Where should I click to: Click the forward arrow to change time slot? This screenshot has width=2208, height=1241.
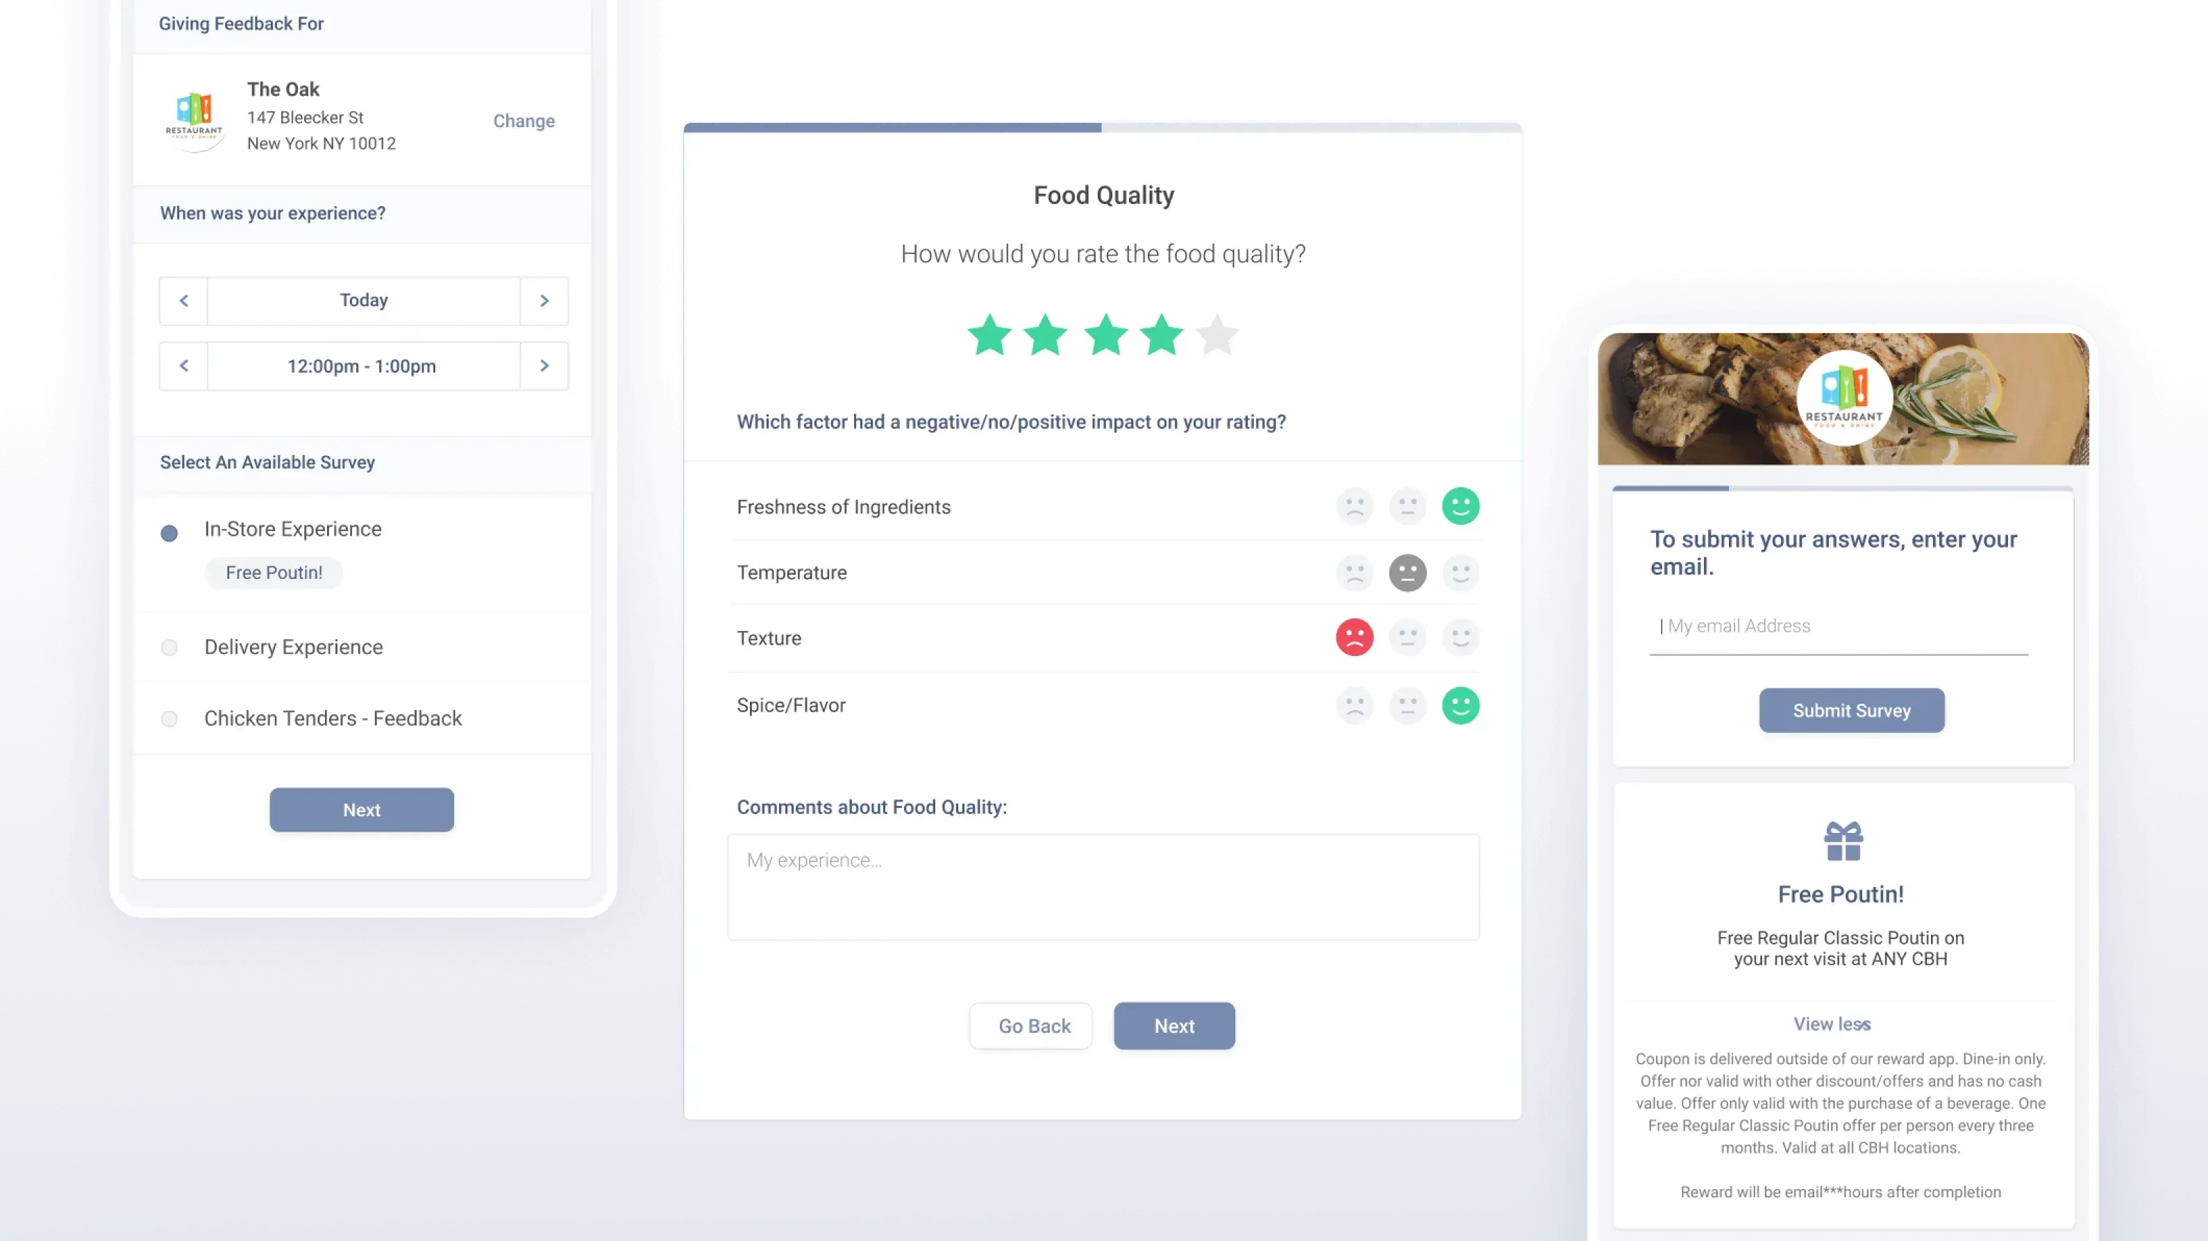pyautogui.click(x=543, y=365)
